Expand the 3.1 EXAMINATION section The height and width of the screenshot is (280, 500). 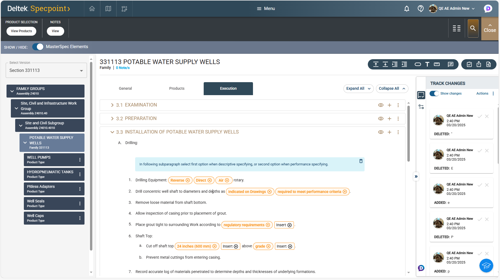coord(112,105)
